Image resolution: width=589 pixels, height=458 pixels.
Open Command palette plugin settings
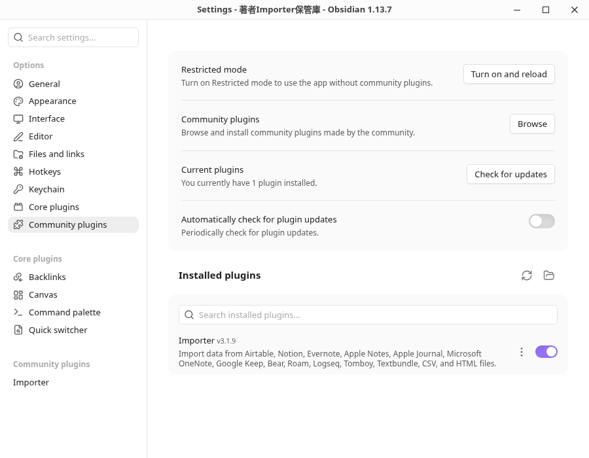73,312
